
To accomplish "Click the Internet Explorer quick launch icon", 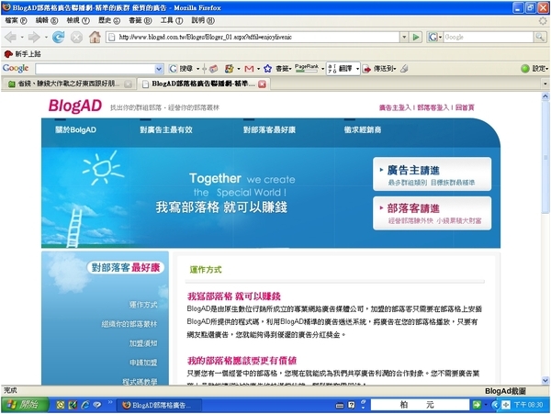I will click(x=85, y=405).
